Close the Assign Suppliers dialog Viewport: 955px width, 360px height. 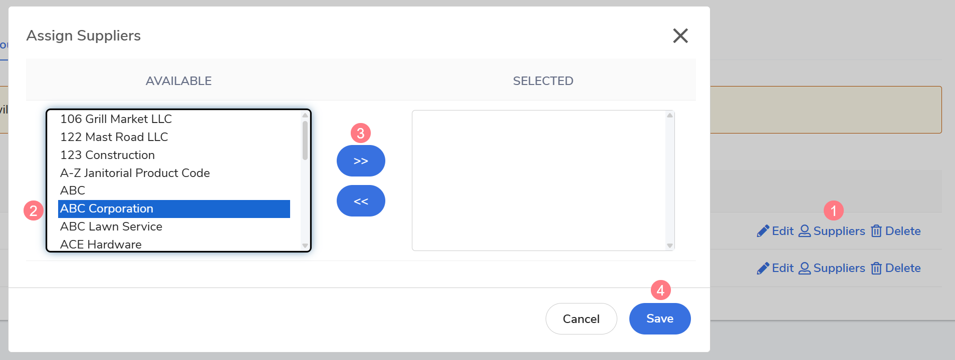pyautogui.click(x=680, y=35)
